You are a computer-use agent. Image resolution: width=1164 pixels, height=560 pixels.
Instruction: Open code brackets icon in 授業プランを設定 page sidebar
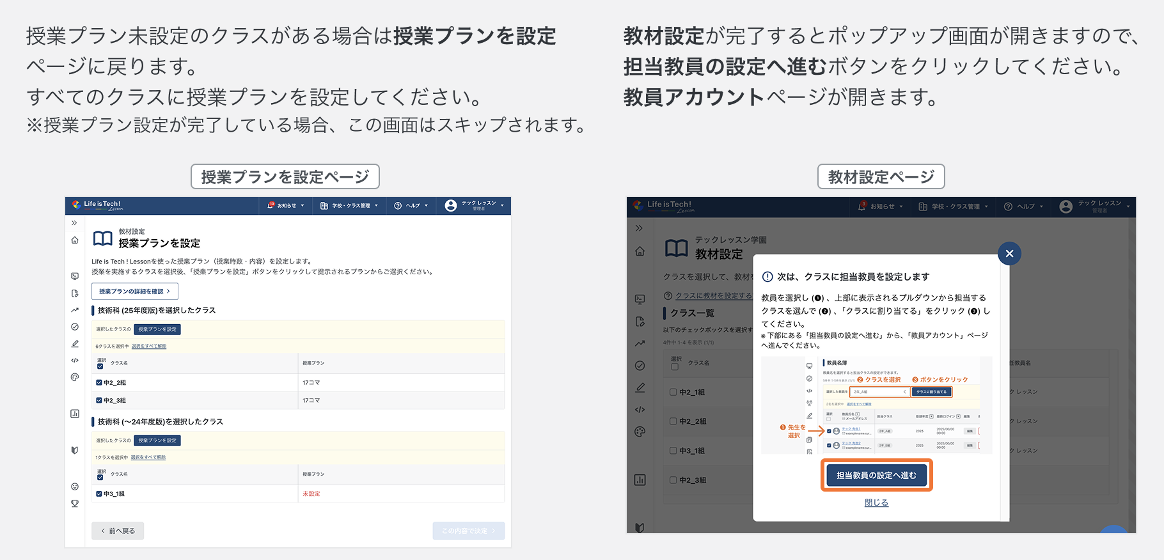pyautogui.click(x=75, y=361)
